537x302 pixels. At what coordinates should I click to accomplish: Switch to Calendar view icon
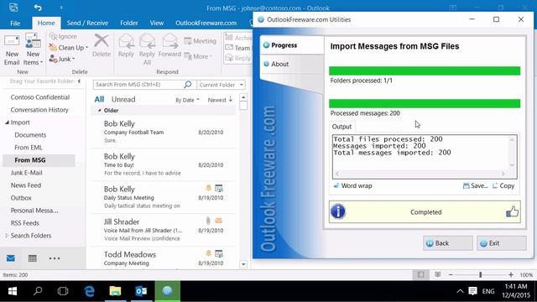click(x=33, y=258)
